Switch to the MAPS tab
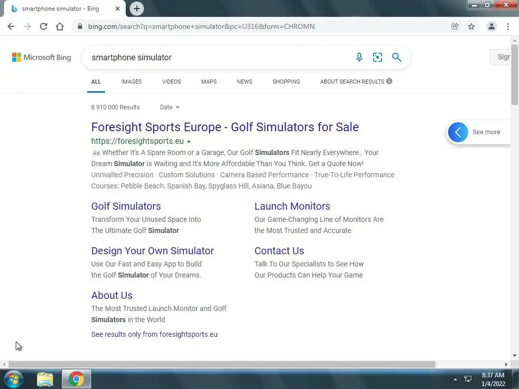Image resolution: width=519 pixels, height=389 pixels. click(x=209, y=82)
